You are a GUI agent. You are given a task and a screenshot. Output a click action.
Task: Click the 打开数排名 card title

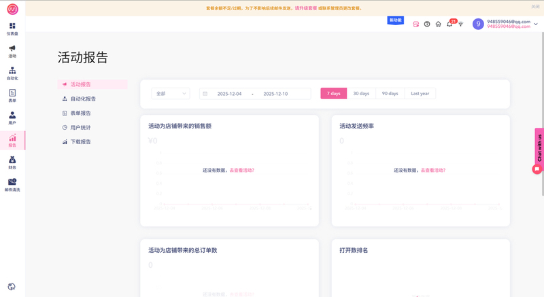coord(354,250)
